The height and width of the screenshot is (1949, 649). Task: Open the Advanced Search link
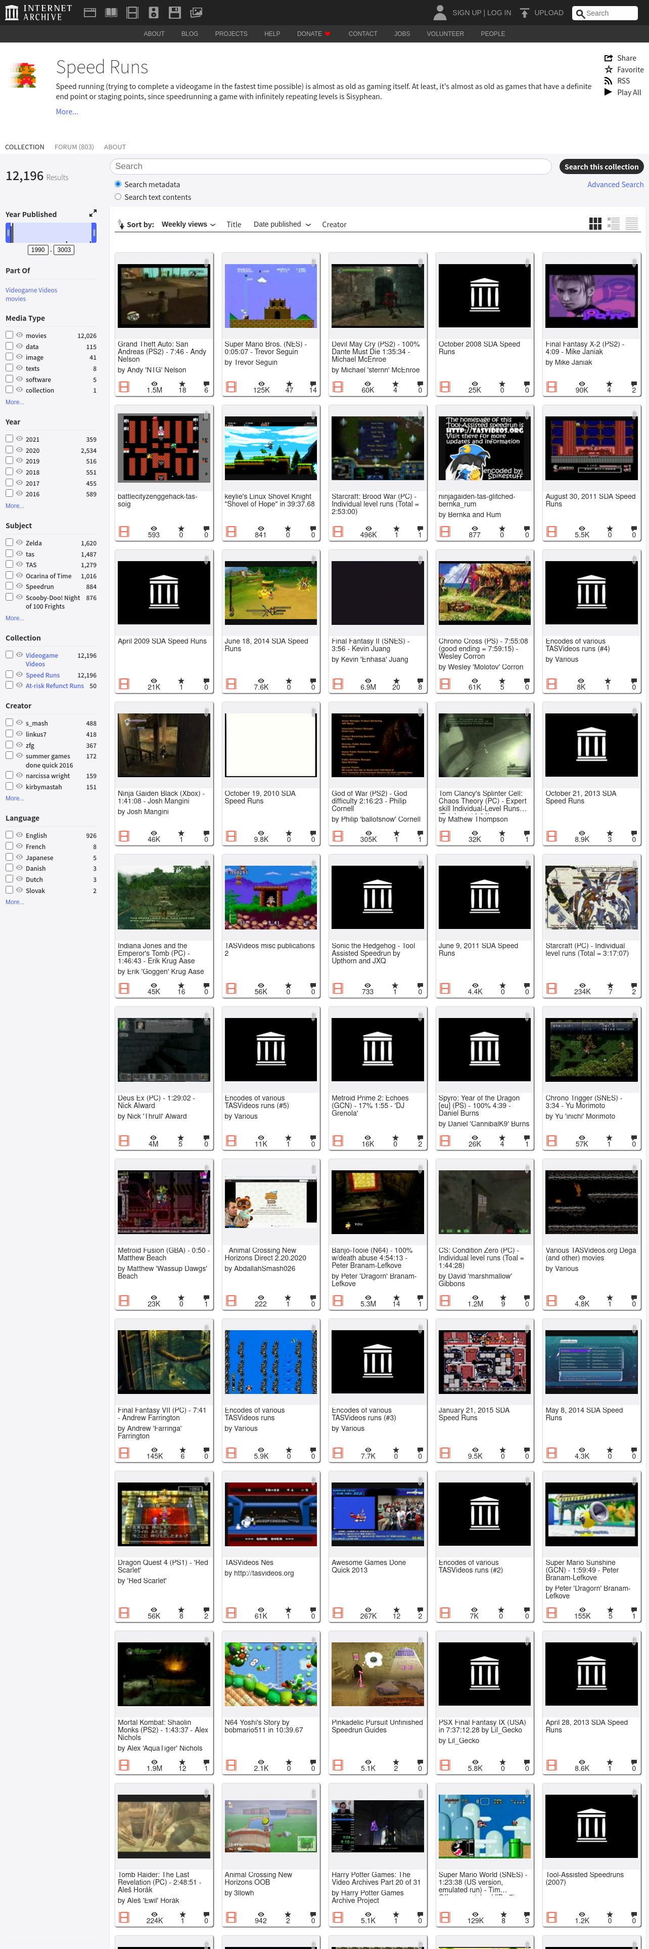pyautogui.click(x=616, y=185)
